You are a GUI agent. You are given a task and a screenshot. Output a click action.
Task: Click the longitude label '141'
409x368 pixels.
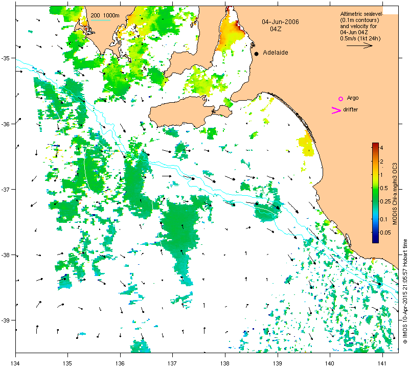(382, 363)
